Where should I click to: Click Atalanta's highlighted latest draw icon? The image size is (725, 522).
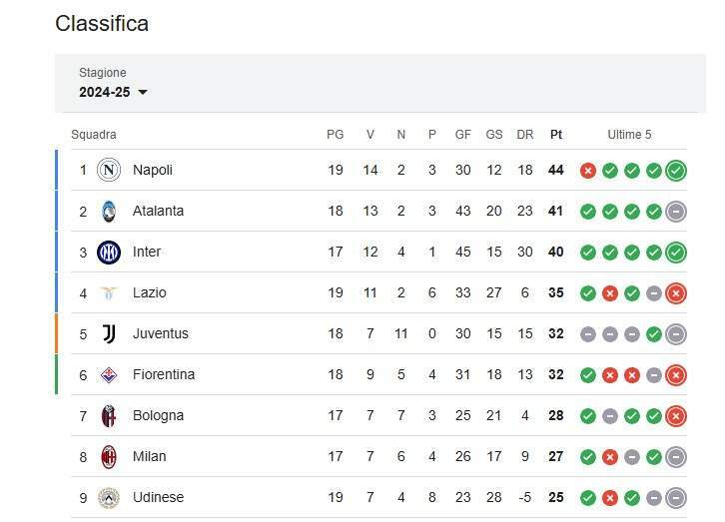pyautogui.click(x=675, y=212)
